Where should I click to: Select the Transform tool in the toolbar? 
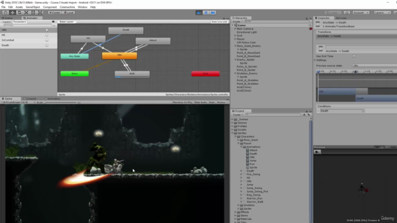(40, 12)
